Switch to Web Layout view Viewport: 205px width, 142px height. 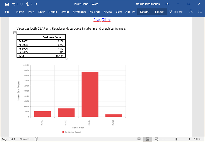156,139
